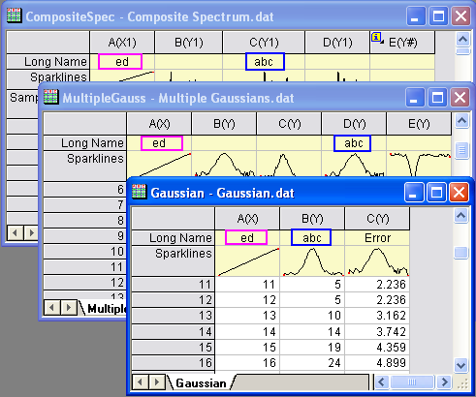Image resolution: width=476 pixels, height=397 pixels.
Task: Select column A(X) header in MultipleGauss
Action: pos(159,124)
